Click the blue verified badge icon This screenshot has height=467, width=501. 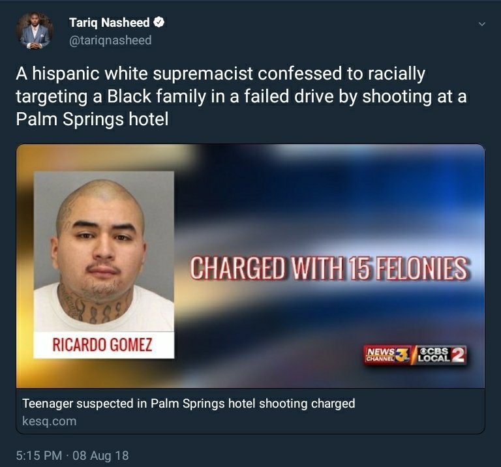(159, 22)
